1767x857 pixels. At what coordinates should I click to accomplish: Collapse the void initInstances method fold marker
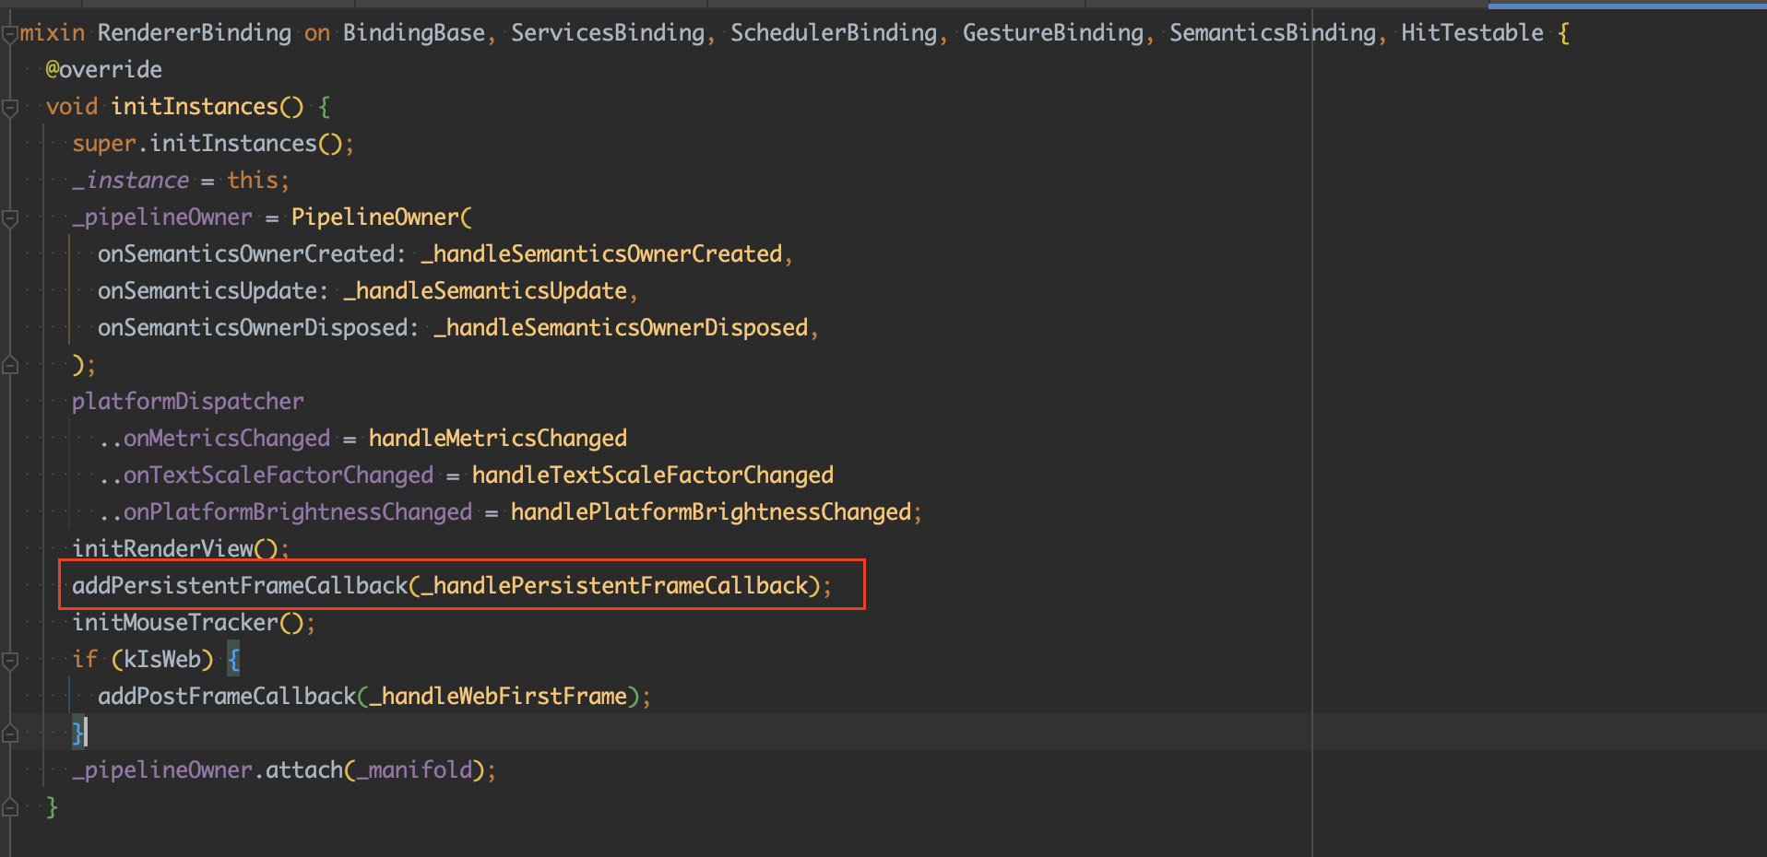coord(10,108)
